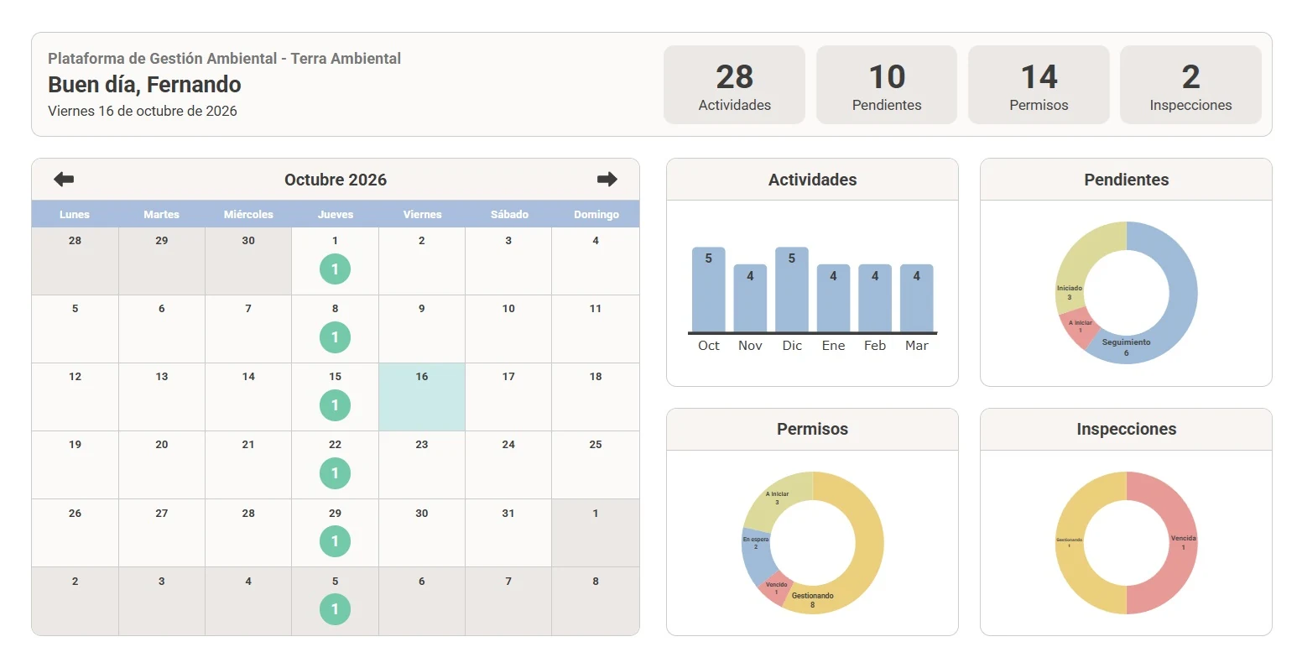Open the green event badge on October 22

coord(335,473)
